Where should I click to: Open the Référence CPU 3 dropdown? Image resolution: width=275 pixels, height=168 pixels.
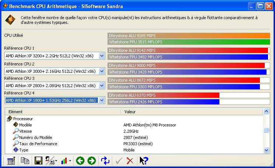tap(102, 86)
